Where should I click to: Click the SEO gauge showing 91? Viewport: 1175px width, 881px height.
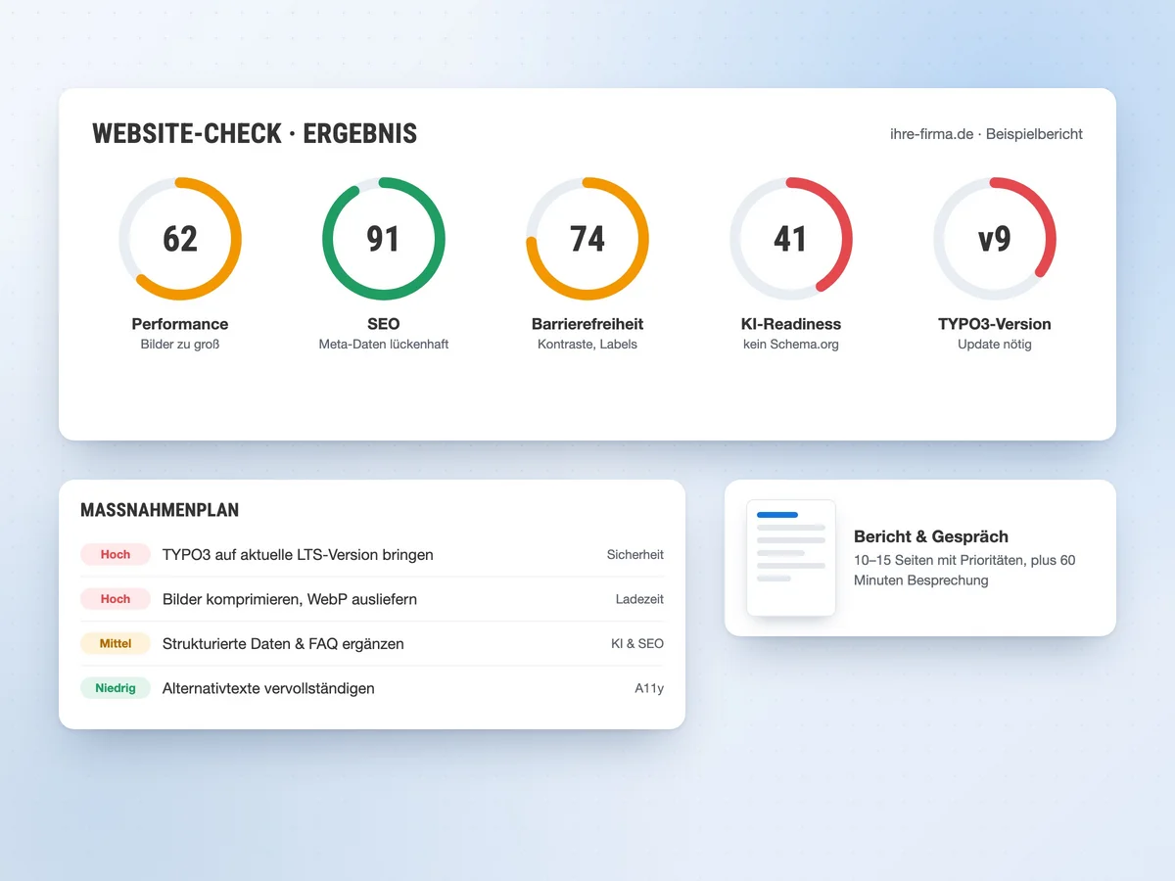coord(384,239)
